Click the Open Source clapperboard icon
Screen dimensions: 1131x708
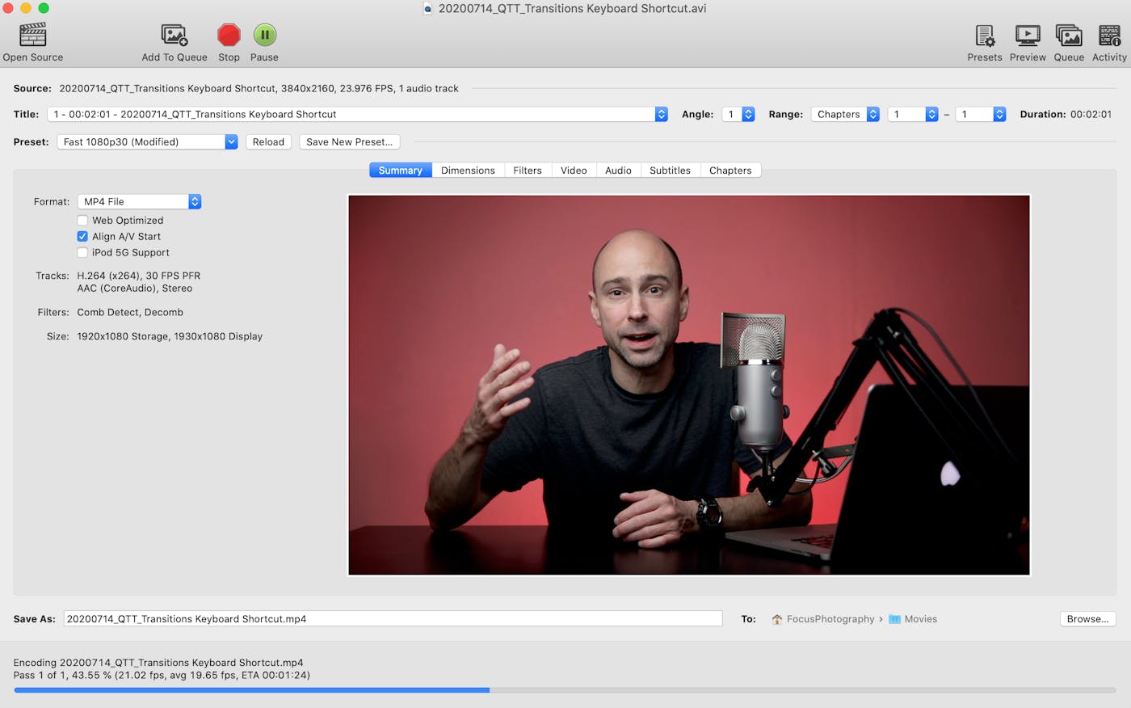33,36
